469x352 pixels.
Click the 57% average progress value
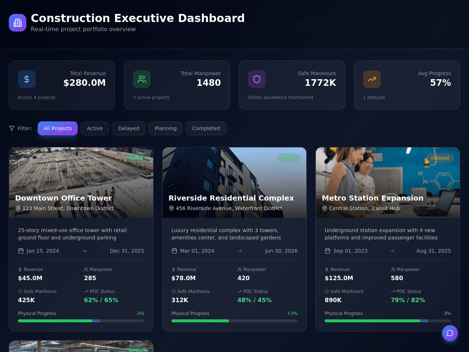click(x=440, y=83)
